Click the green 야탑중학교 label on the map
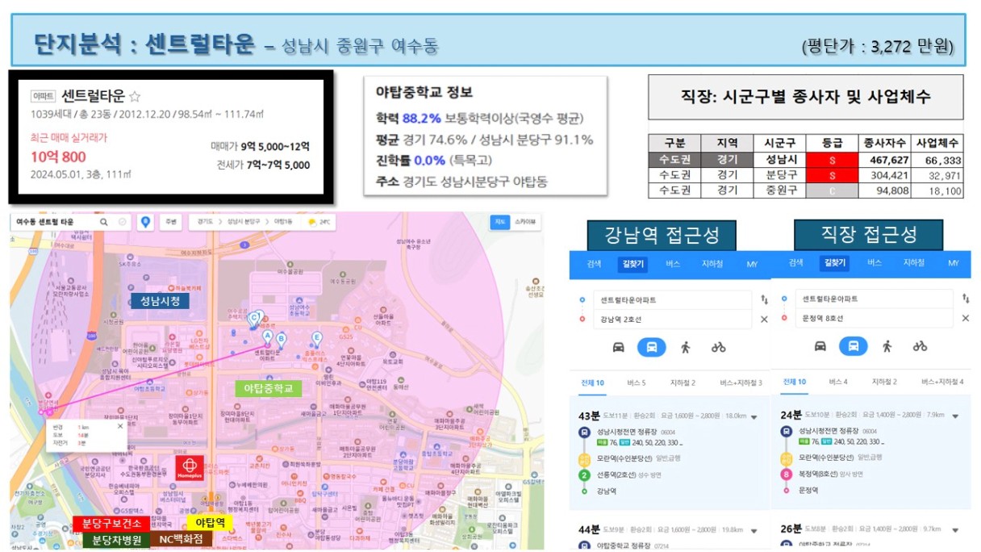 click(269, 388)
